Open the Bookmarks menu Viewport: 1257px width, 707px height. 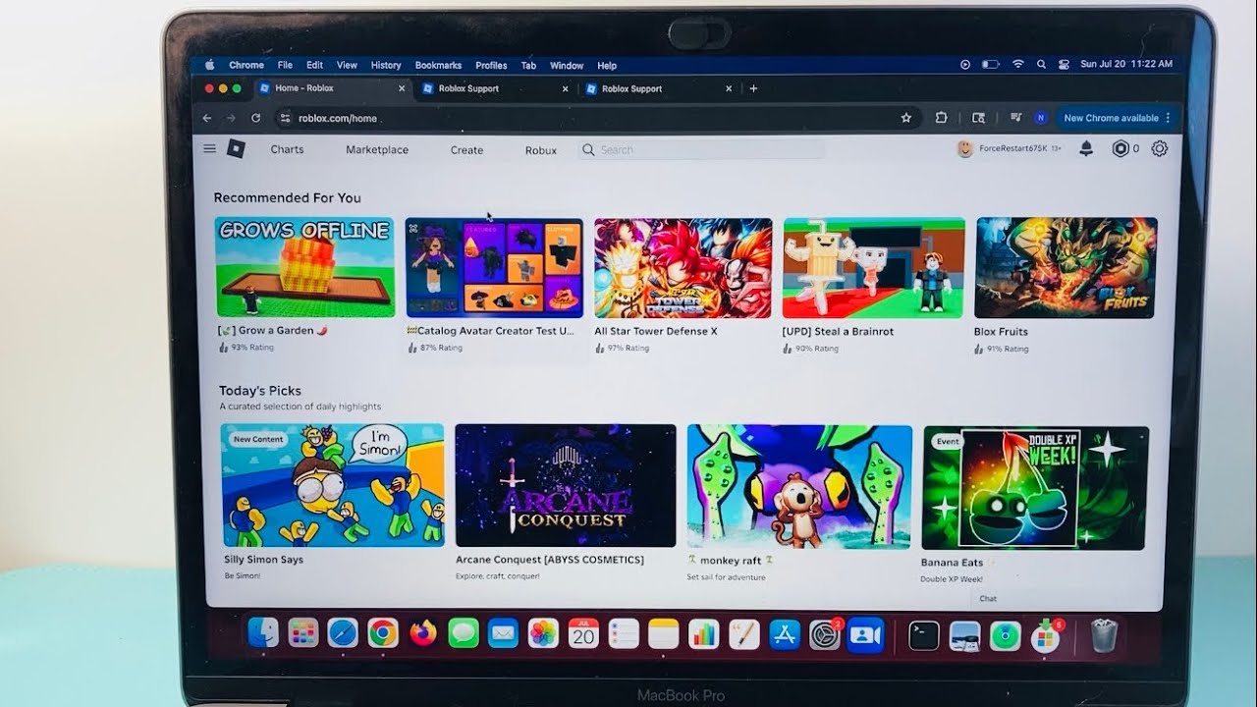click(438, 65)
